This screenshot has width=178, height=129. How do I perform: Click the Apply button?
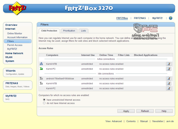pos(126,111)
